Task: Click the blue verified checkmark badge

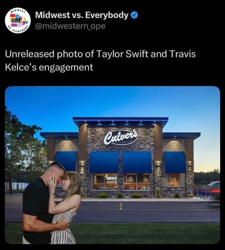Action: 134,15
